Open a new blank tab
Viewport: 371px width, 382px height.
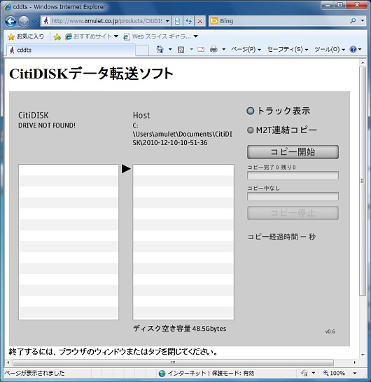tap(142, 50)
